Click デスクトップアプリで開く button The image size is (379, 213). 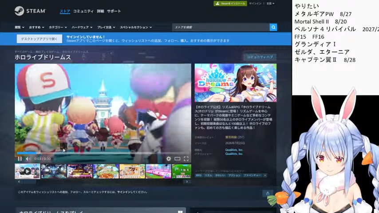[39, 39]
